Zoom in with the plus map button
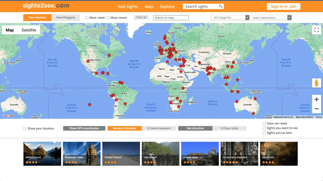323x181 pixels. 316,99
